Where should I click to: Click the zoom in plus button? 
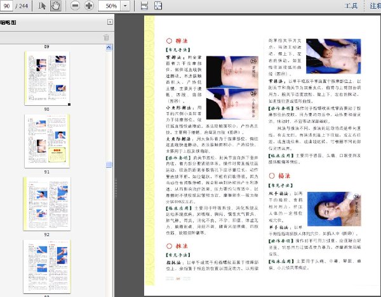pyautogui.click(x=89, y=6)
